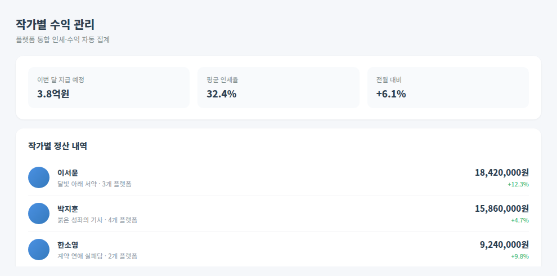Viewport: 557px width, 276px height.
Task: Click 박지훈's blue avatar circle
Action: point(39,213)
